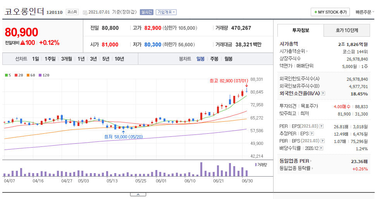Switch to the 투자정보 tab
The height and width of the screenshot is (199, 377).
point(301,30)
